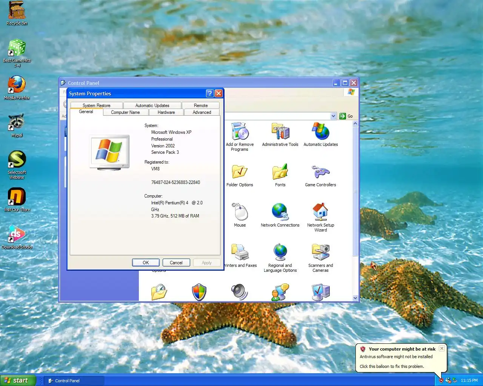
Task: Click the 'Service Pack 3' text
Action: pyautogui.click(x=165, y=152)
